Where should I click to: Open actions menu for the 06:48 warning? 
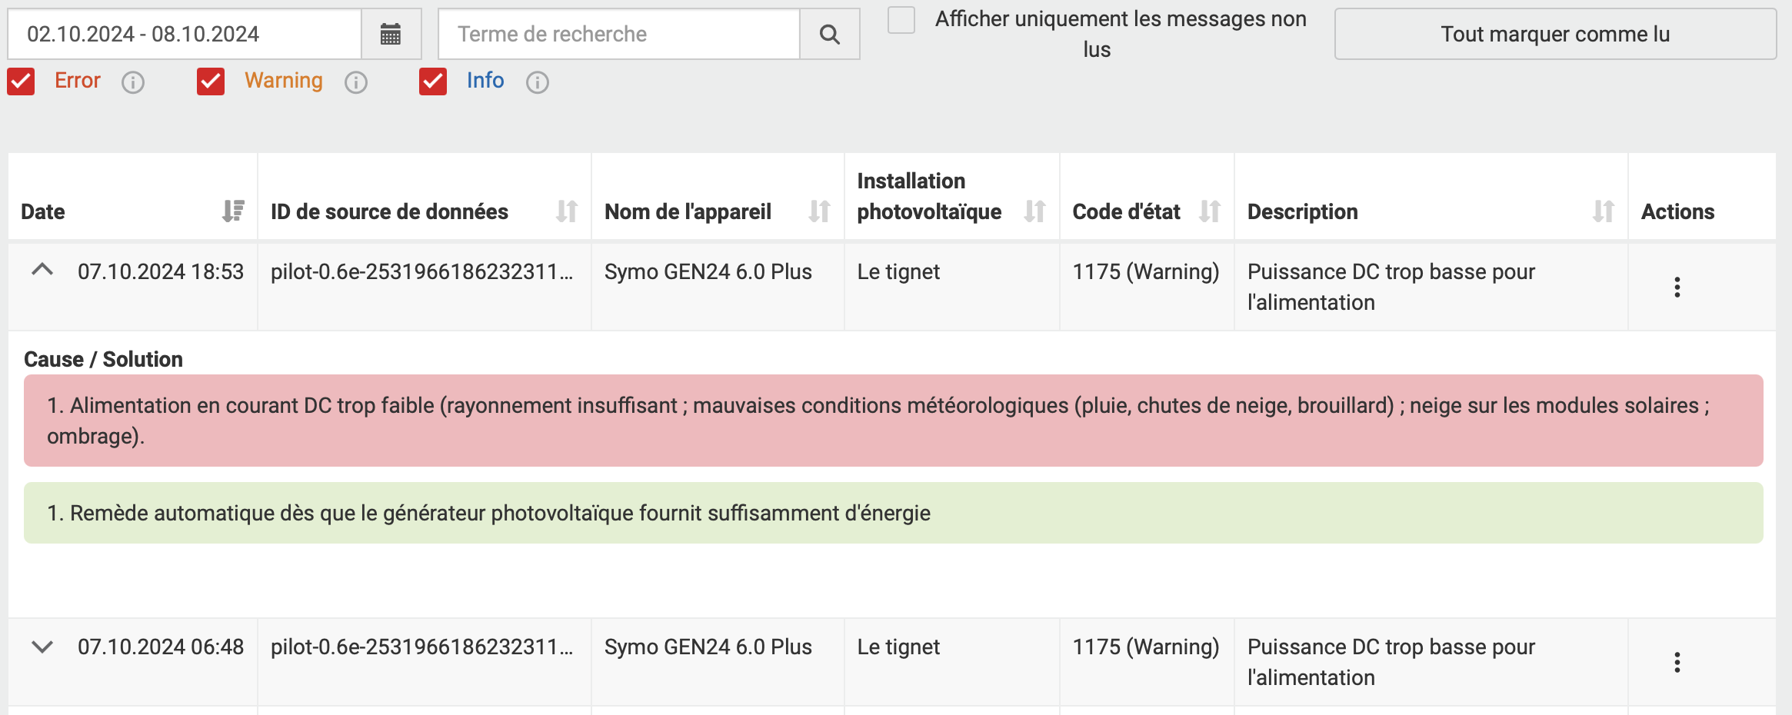tap(1677, 662)
